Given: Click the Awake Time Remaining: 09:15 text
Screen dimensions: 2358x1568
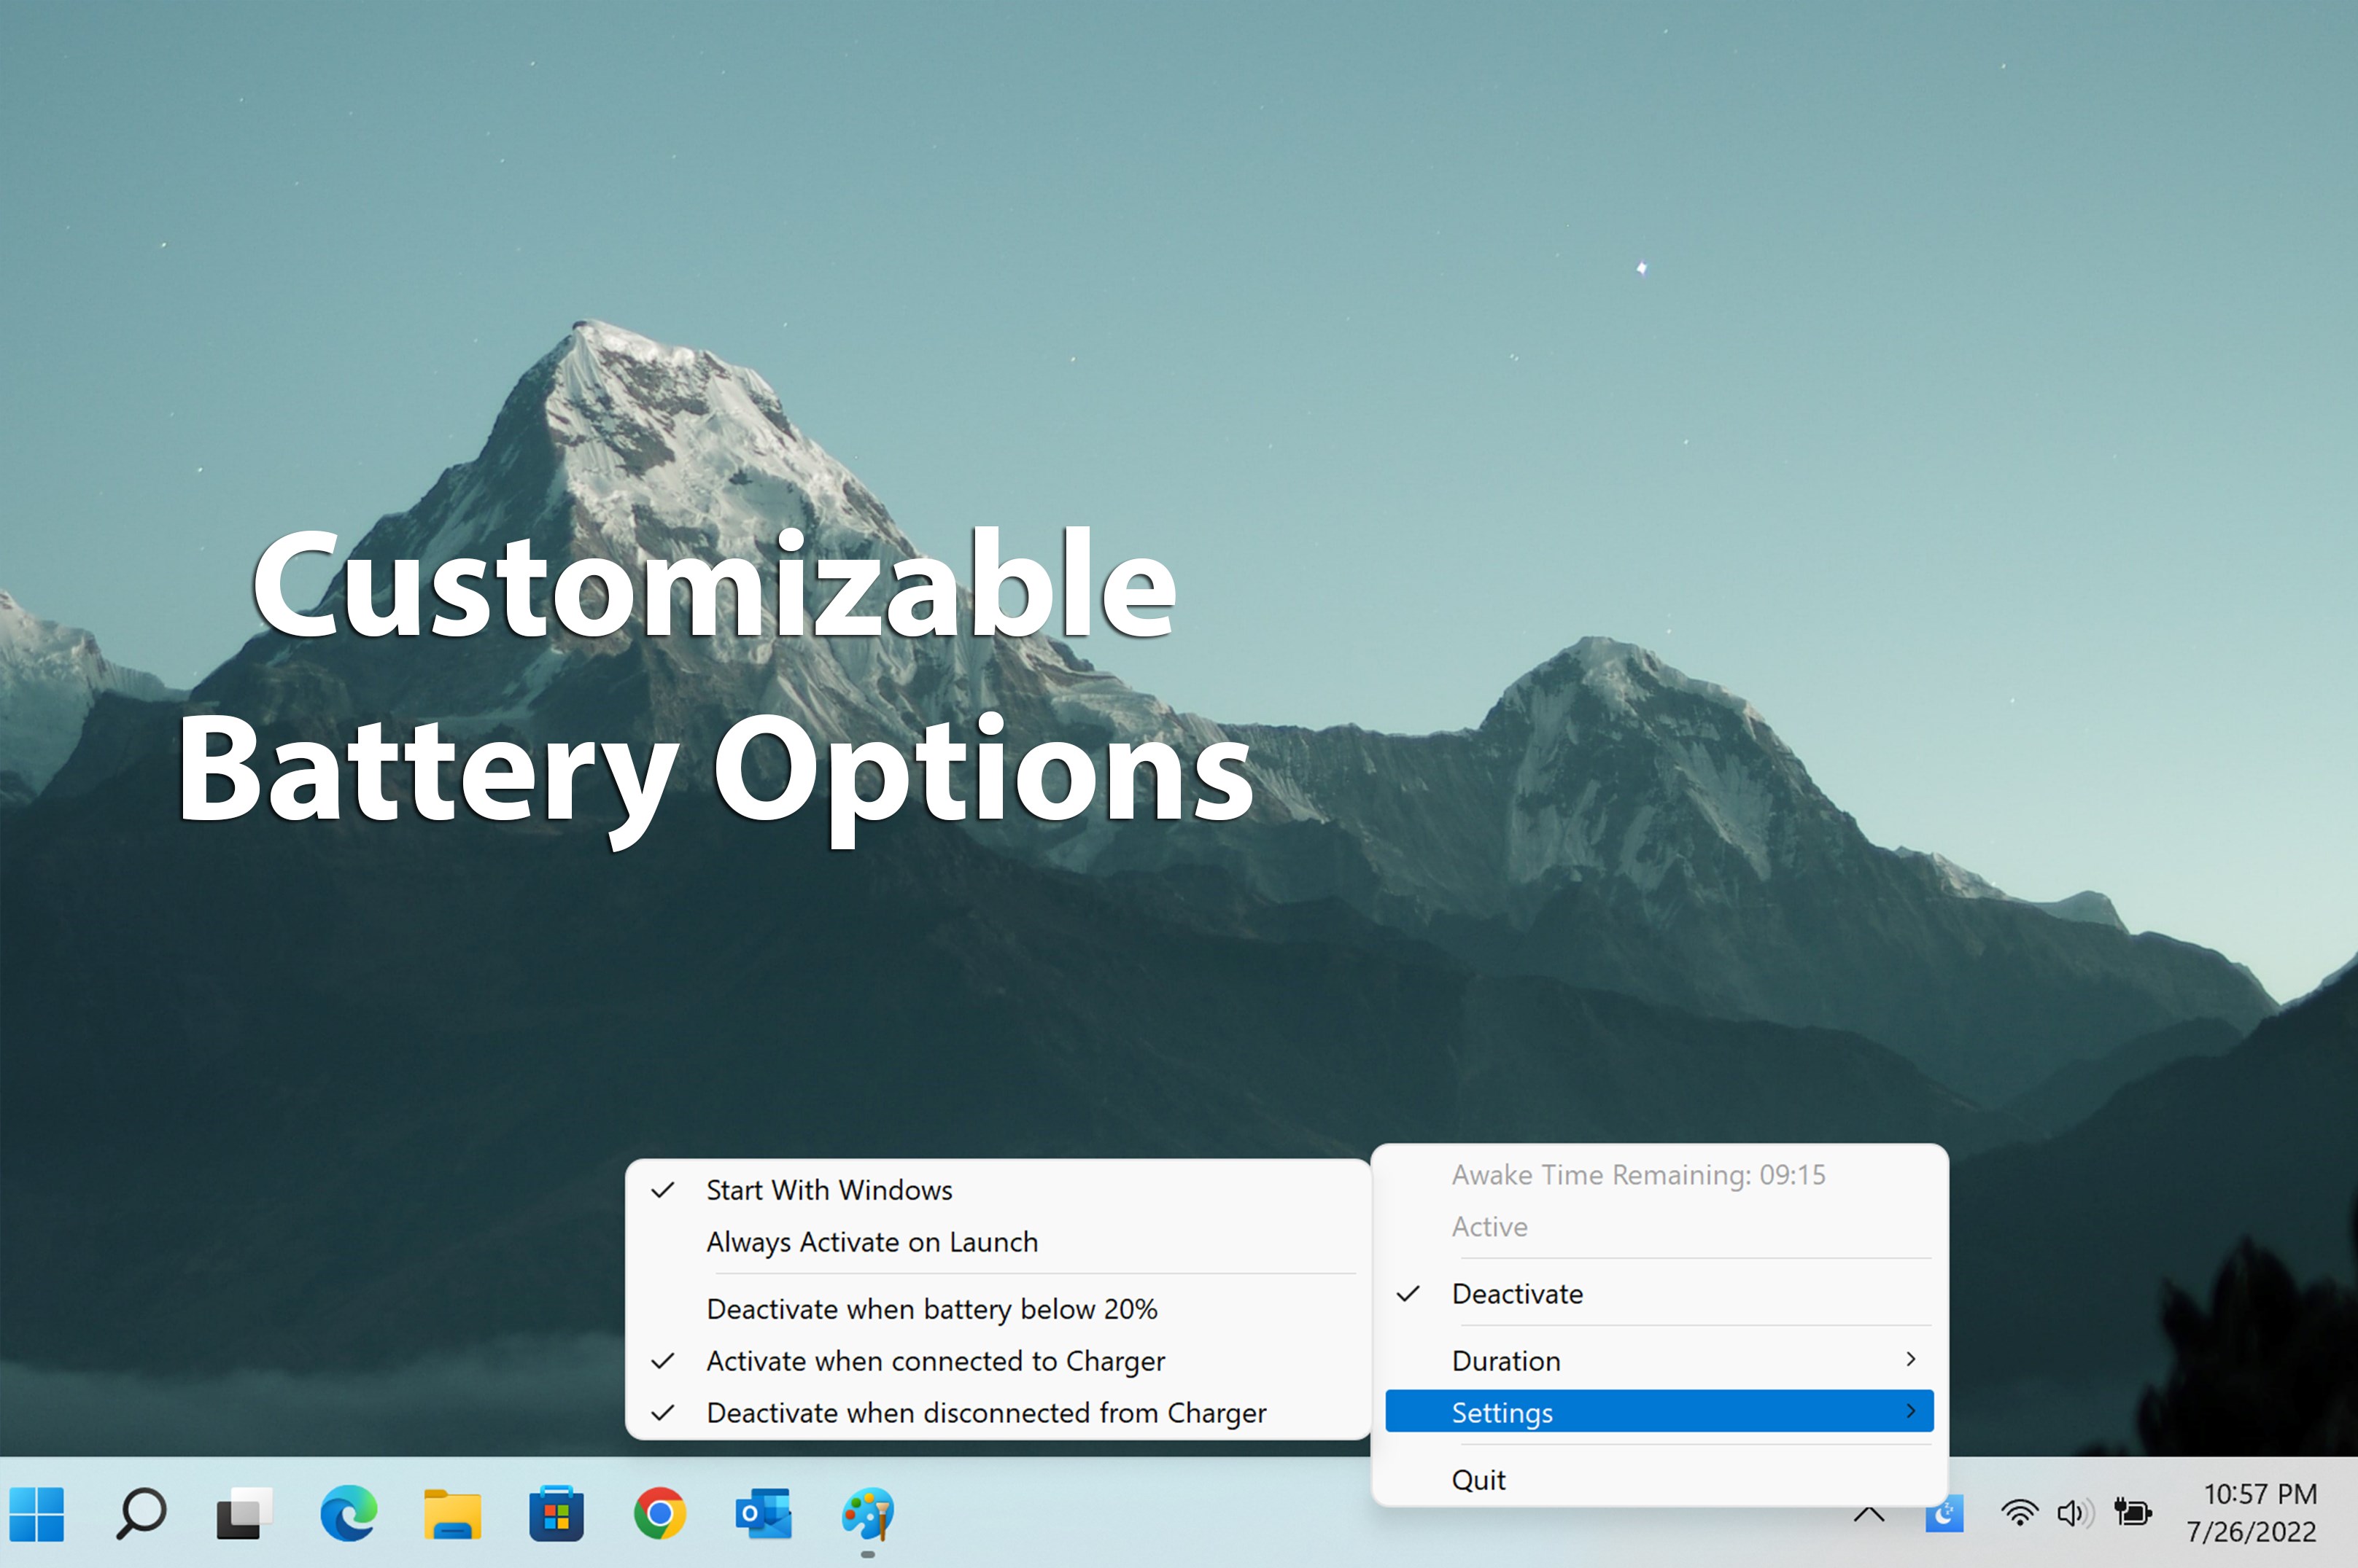Looking at the screenshot, I should [1639, 1175].
